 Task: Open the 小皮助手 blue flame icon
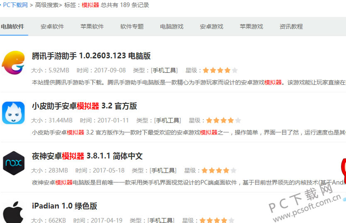click(13, 113)
